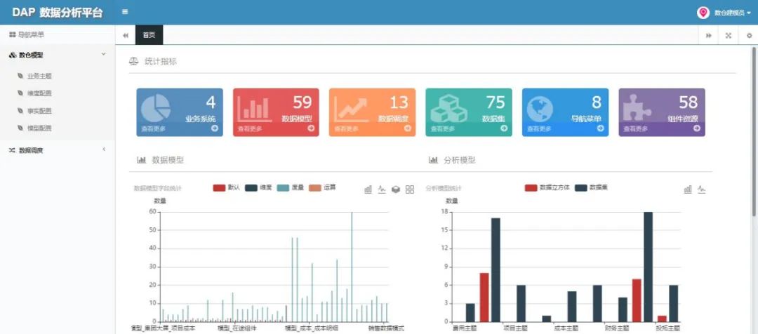Viewport: 758px width, 334px height.
Task: Click the shuffle icon beside sidebar 数据调度
Action: click(x=13, y=150)
